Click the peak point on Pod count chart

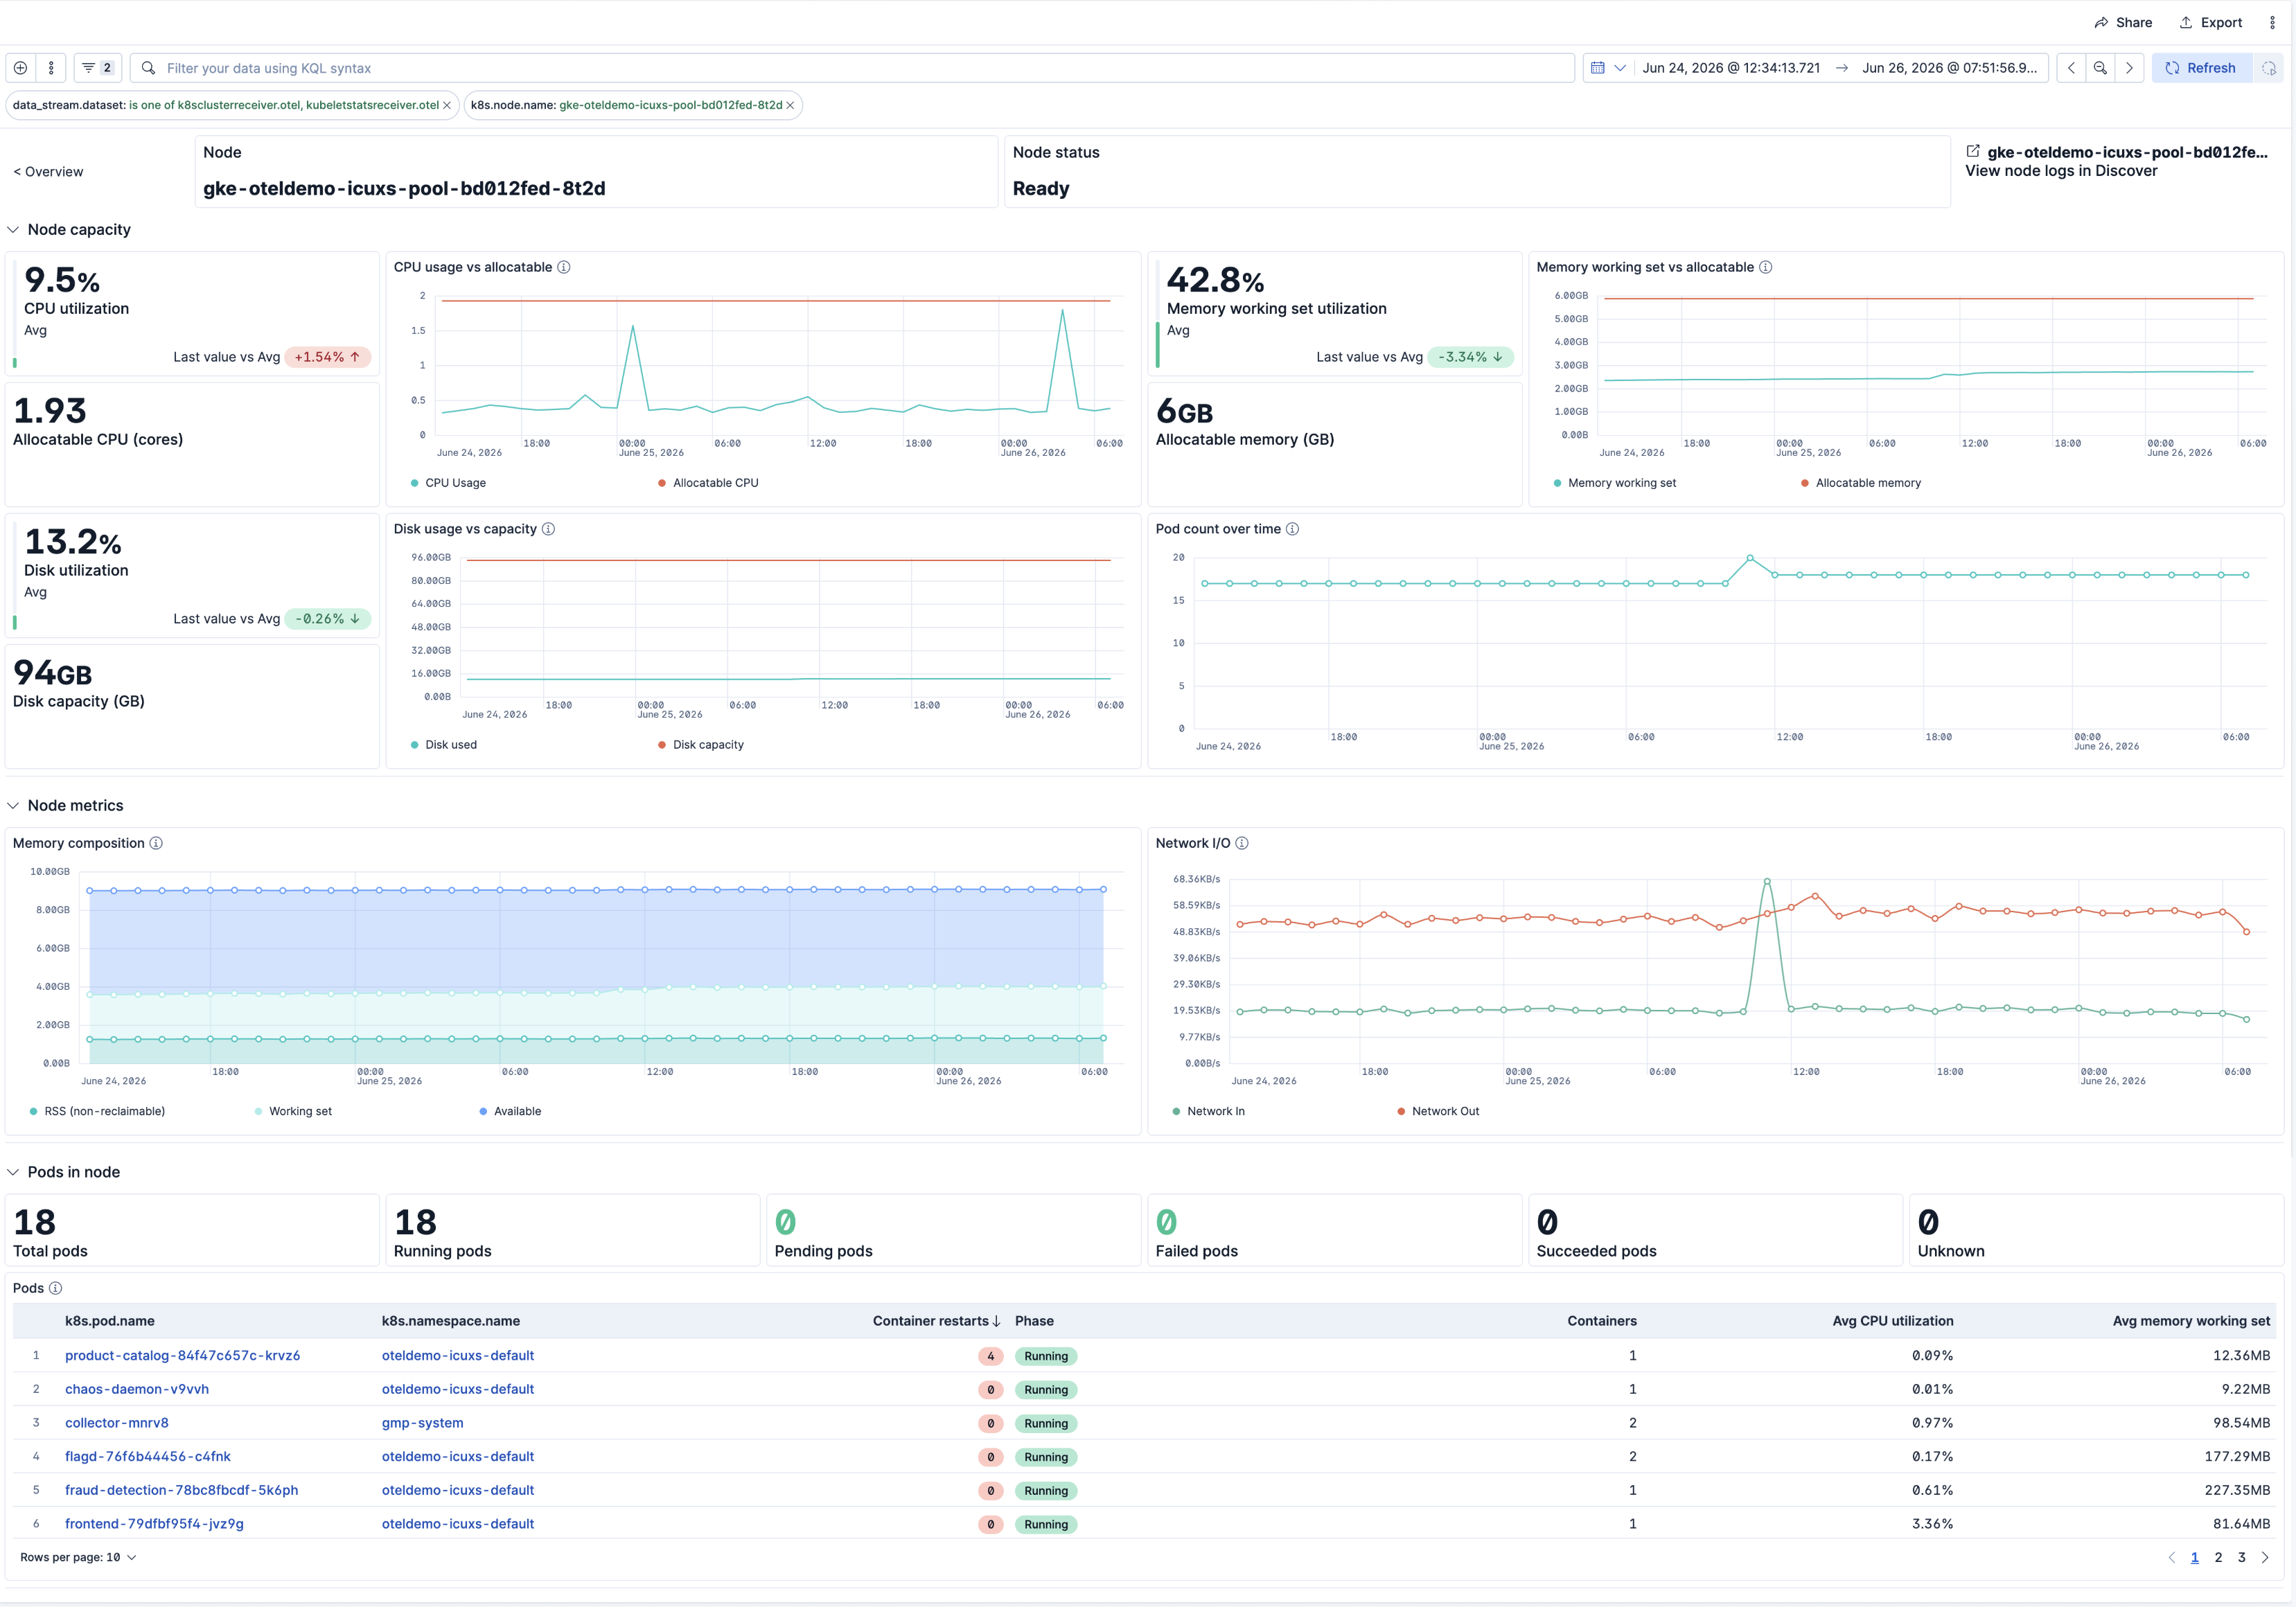(x=1750, y=558)
